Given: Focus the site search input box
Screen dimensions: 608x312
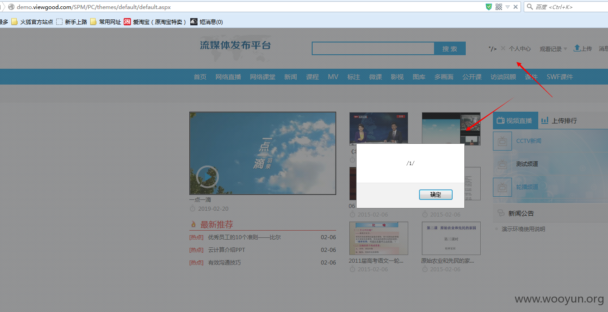Looking at the screenshot, I should 373,48.
